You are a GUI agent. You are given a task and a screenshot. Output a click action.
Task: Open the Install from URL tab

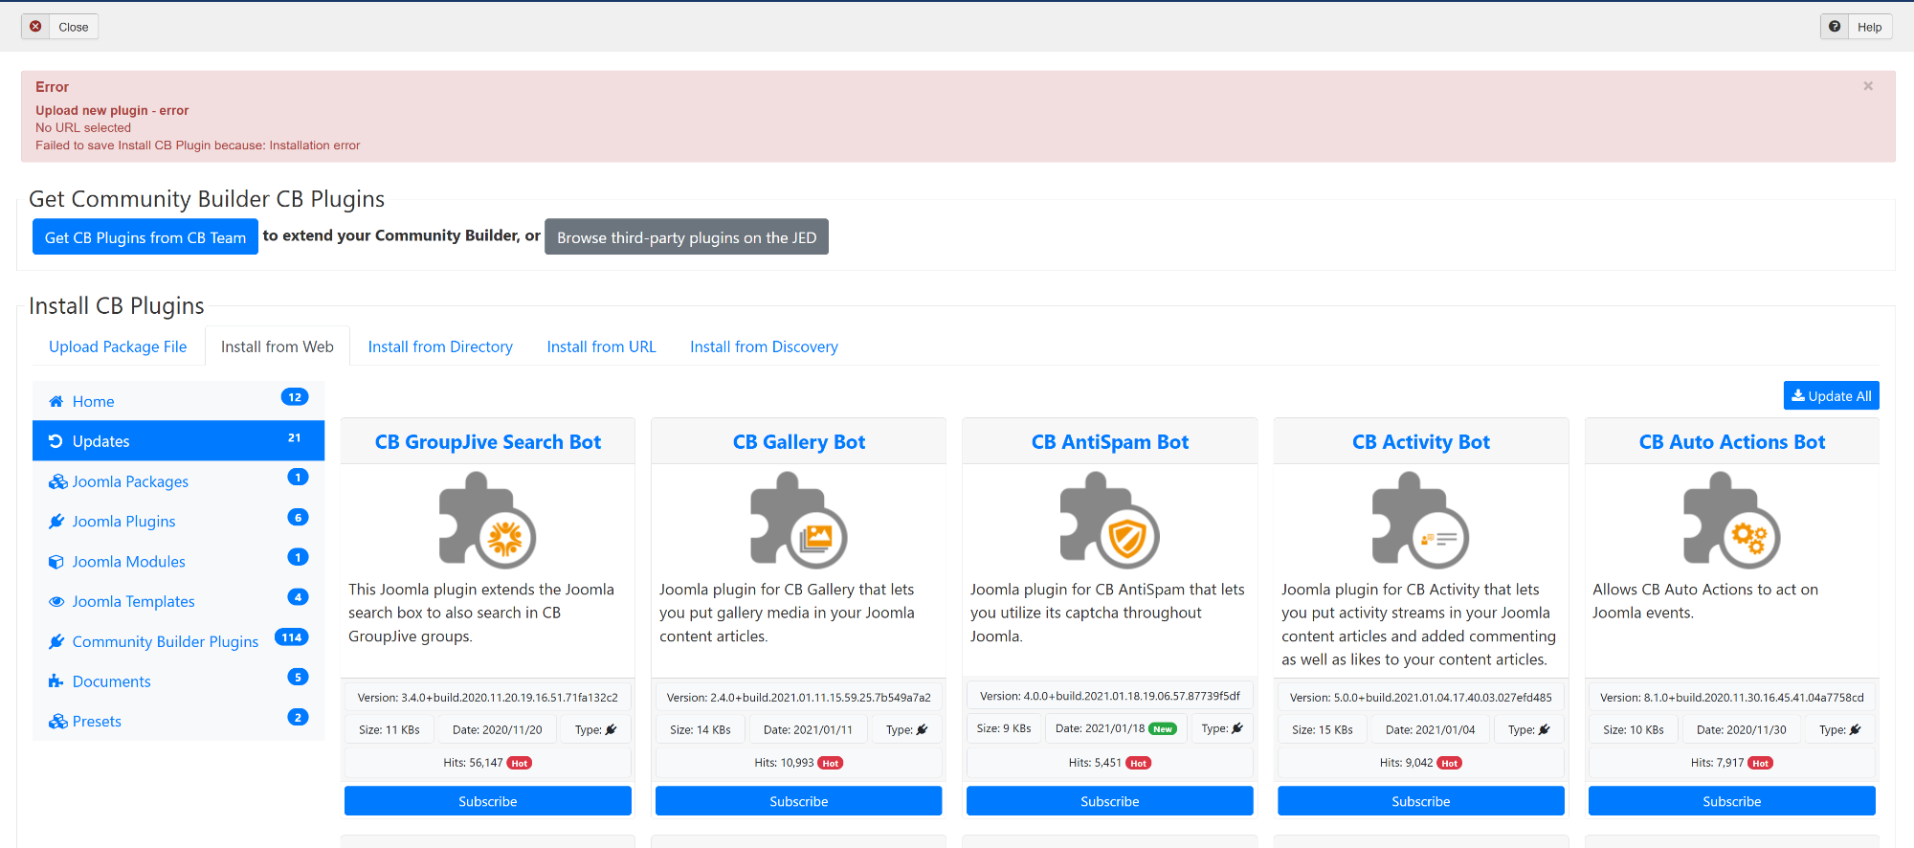click(601, 346)
